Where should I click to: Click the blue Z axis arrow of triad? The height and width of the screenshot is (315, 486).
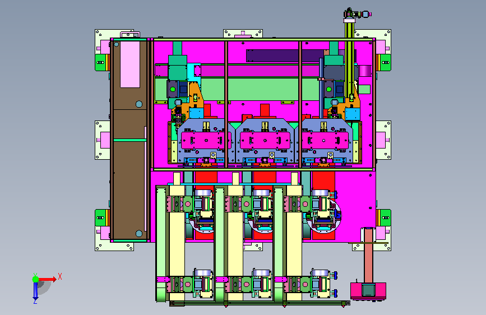click(x=35, y=291)
